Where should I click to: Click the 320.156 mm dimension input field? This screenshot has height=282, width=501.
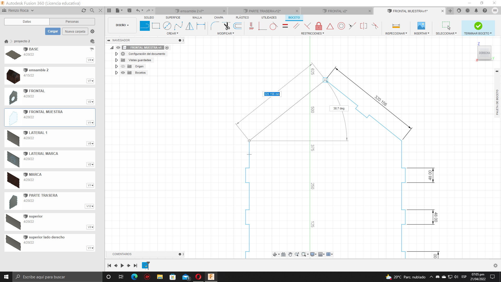click(272, 94)
